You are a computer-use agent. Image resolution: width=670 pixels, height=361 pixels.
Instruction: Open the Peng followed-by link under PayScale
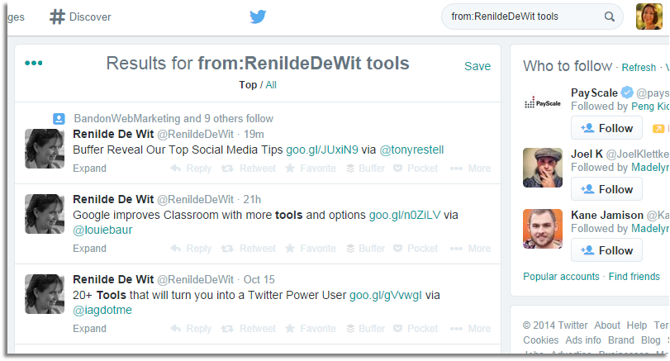650,107
